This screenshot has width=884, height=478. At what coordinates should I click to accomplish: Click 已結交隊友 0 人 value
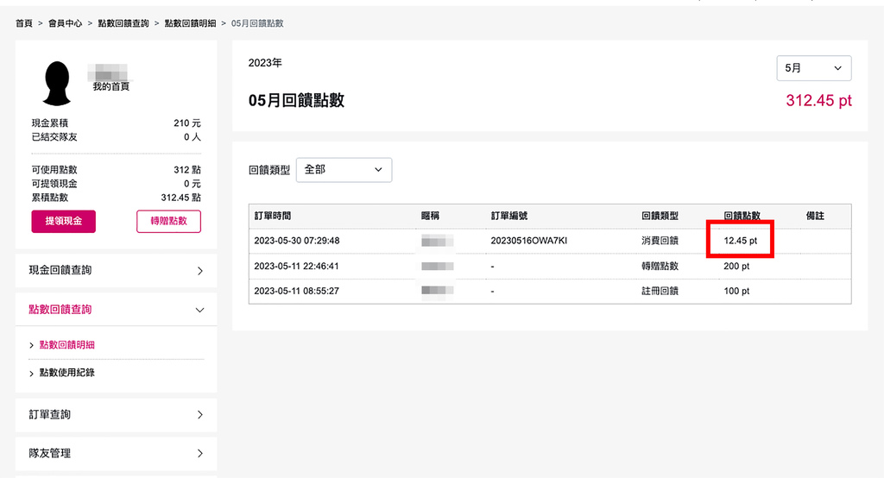[x=193, y=137]
